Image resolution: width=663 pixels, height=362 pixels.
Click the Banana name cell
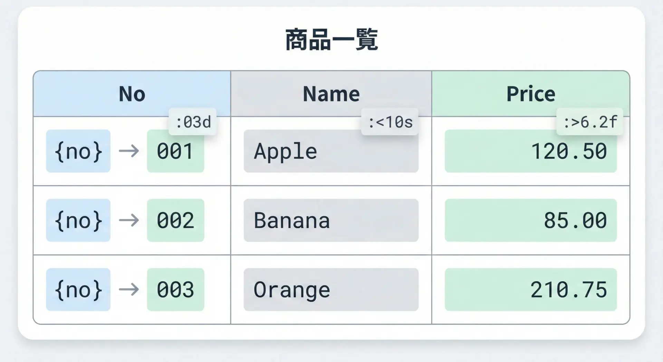pyautogui.click(x=331, y=220)
